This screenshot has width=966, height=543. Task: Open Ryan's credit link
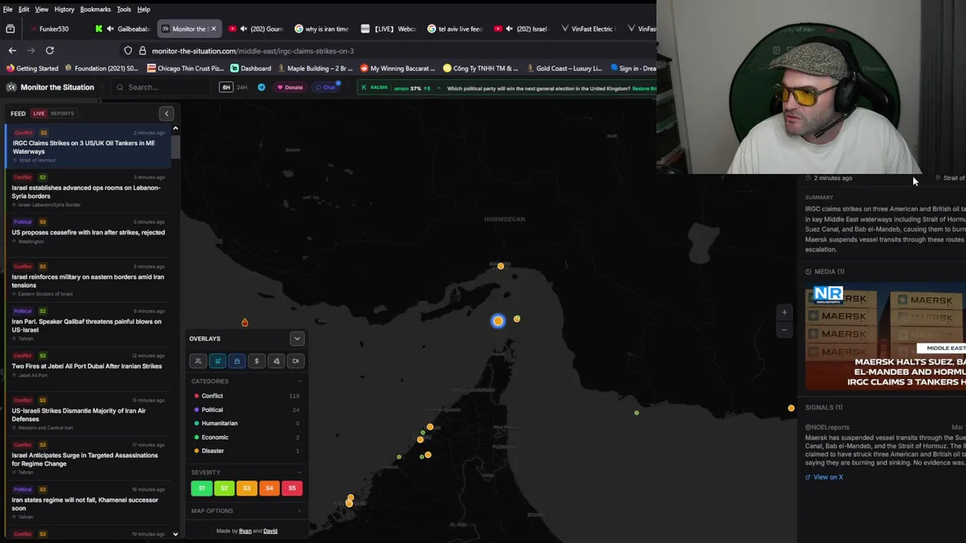click(x=245, y=531)
